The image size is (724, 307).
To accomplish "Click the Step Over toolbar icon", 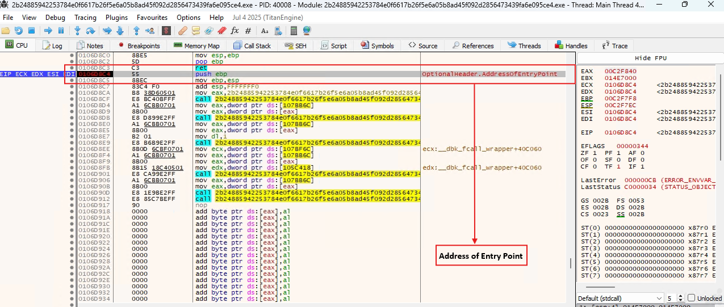I will point(91,30).
